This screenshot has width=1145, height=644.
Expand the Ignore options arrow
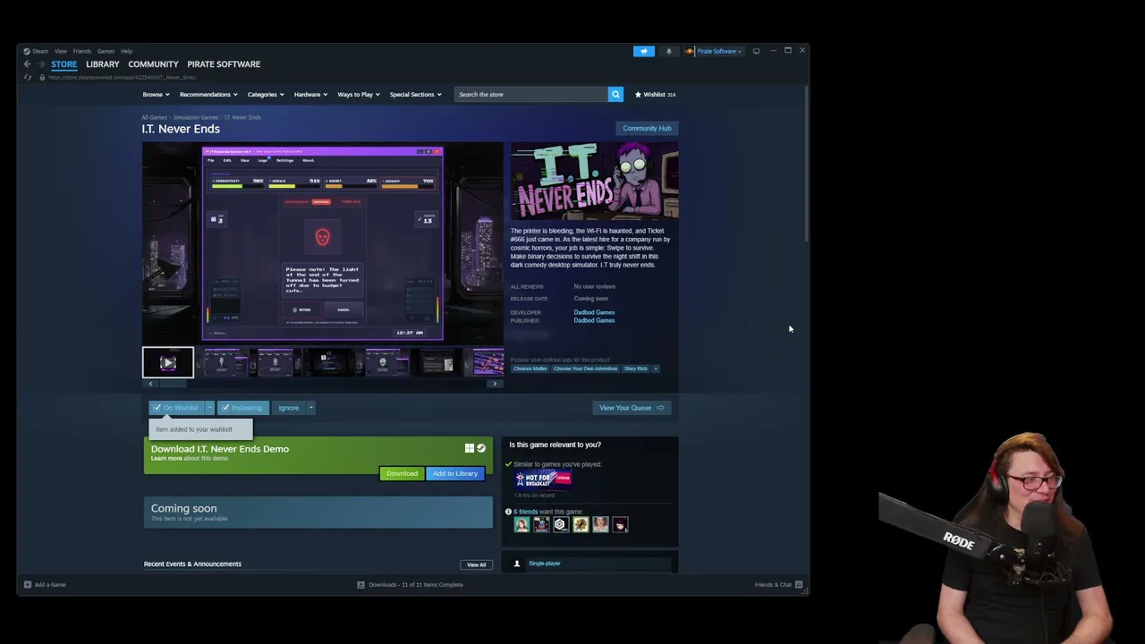coord(310,408)
